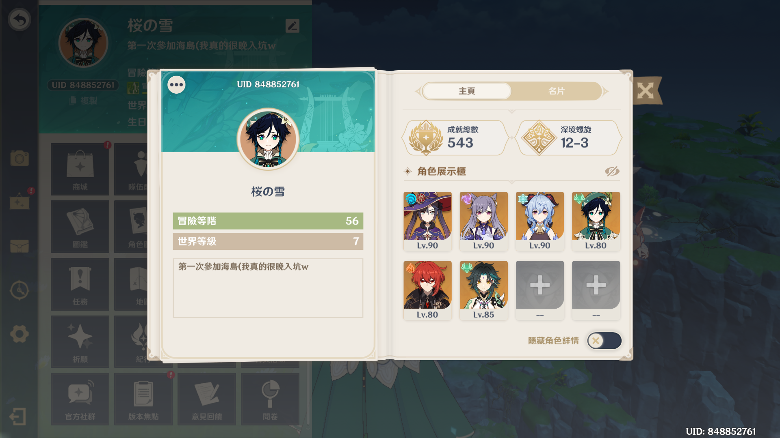The height and width of the screenshot is (438, 780).
Task: Click the back arrow icon
Action: click(19, 19)
